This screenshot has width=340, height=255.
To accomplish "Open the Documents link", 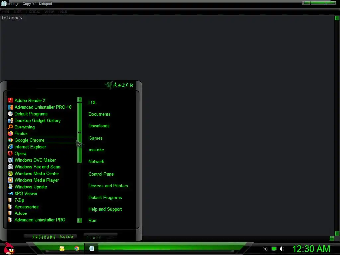I will [x=99, y=114].
